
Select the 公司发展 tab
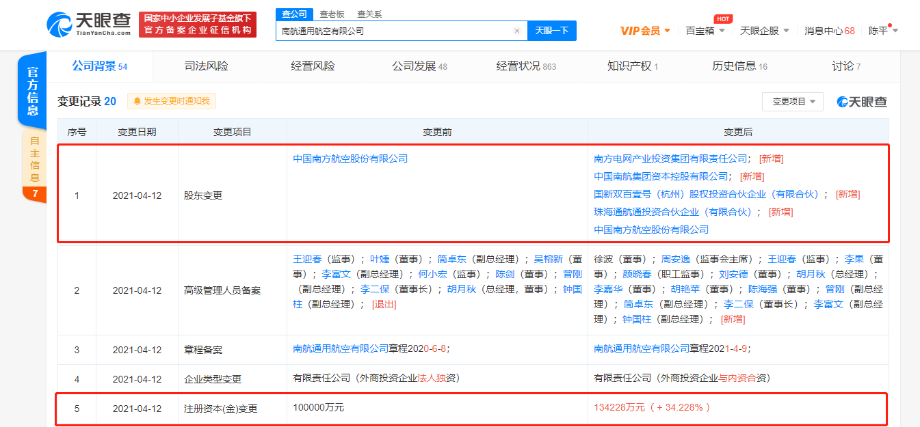(x=419, y=66)
